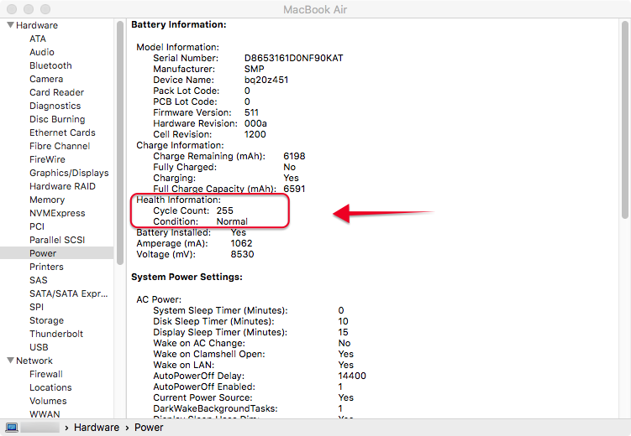Click Disk Sleep Timer value 10

344,321
